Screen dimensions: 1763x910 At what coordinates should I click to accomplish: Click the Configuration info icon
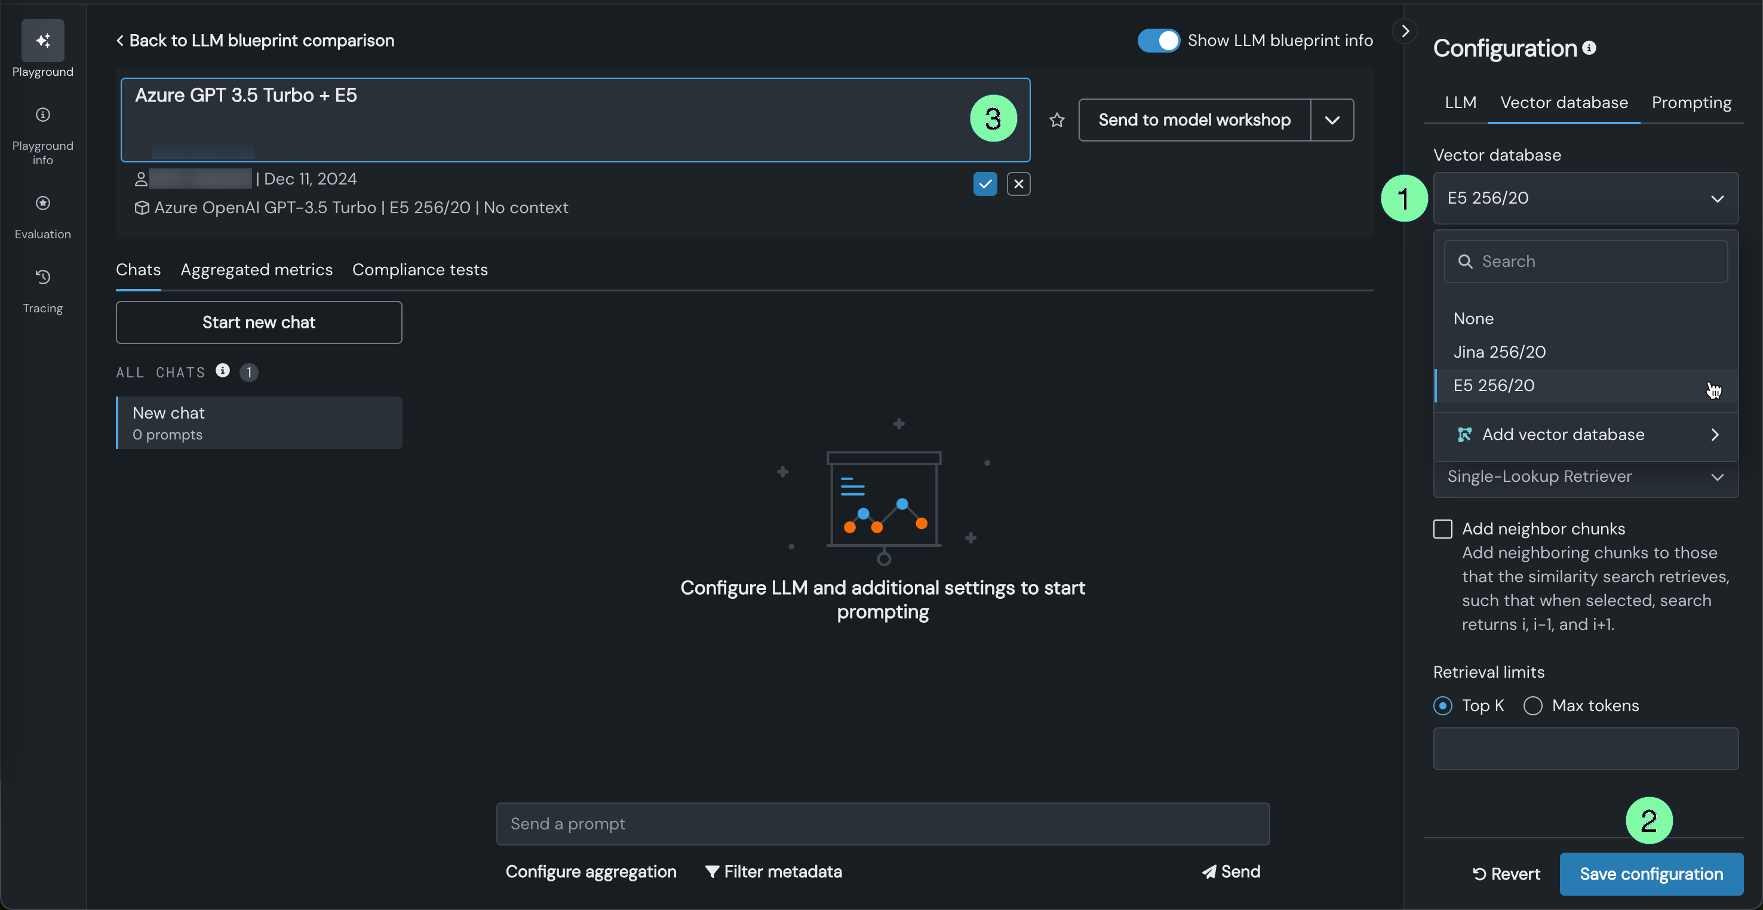point(1589,48)
